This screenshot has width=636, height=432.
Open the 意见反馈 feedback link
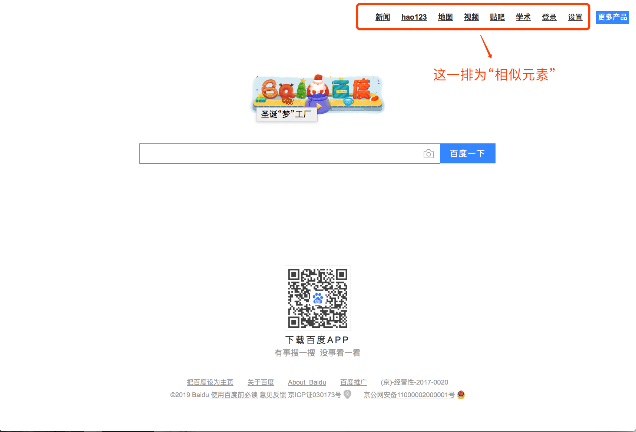pos(273,395)
